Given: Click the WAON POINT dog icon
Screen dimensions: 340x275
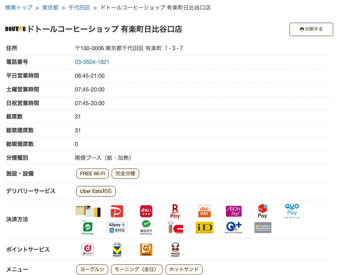Looking at the screenshot, I should click(175, 250).
